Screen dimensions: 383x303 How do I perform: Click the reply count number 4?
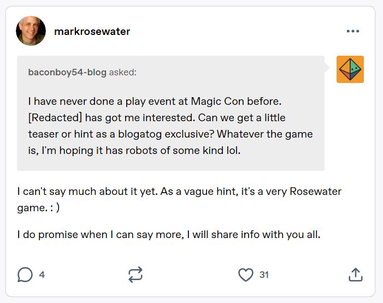(42, 275)
